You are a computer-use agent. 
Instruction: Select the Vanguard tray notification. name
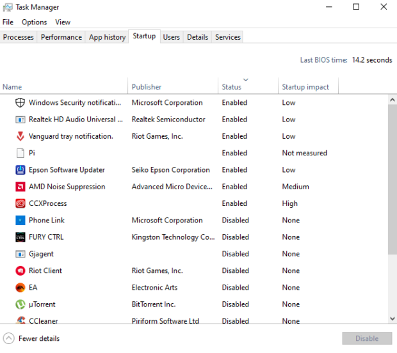[71, 136]
